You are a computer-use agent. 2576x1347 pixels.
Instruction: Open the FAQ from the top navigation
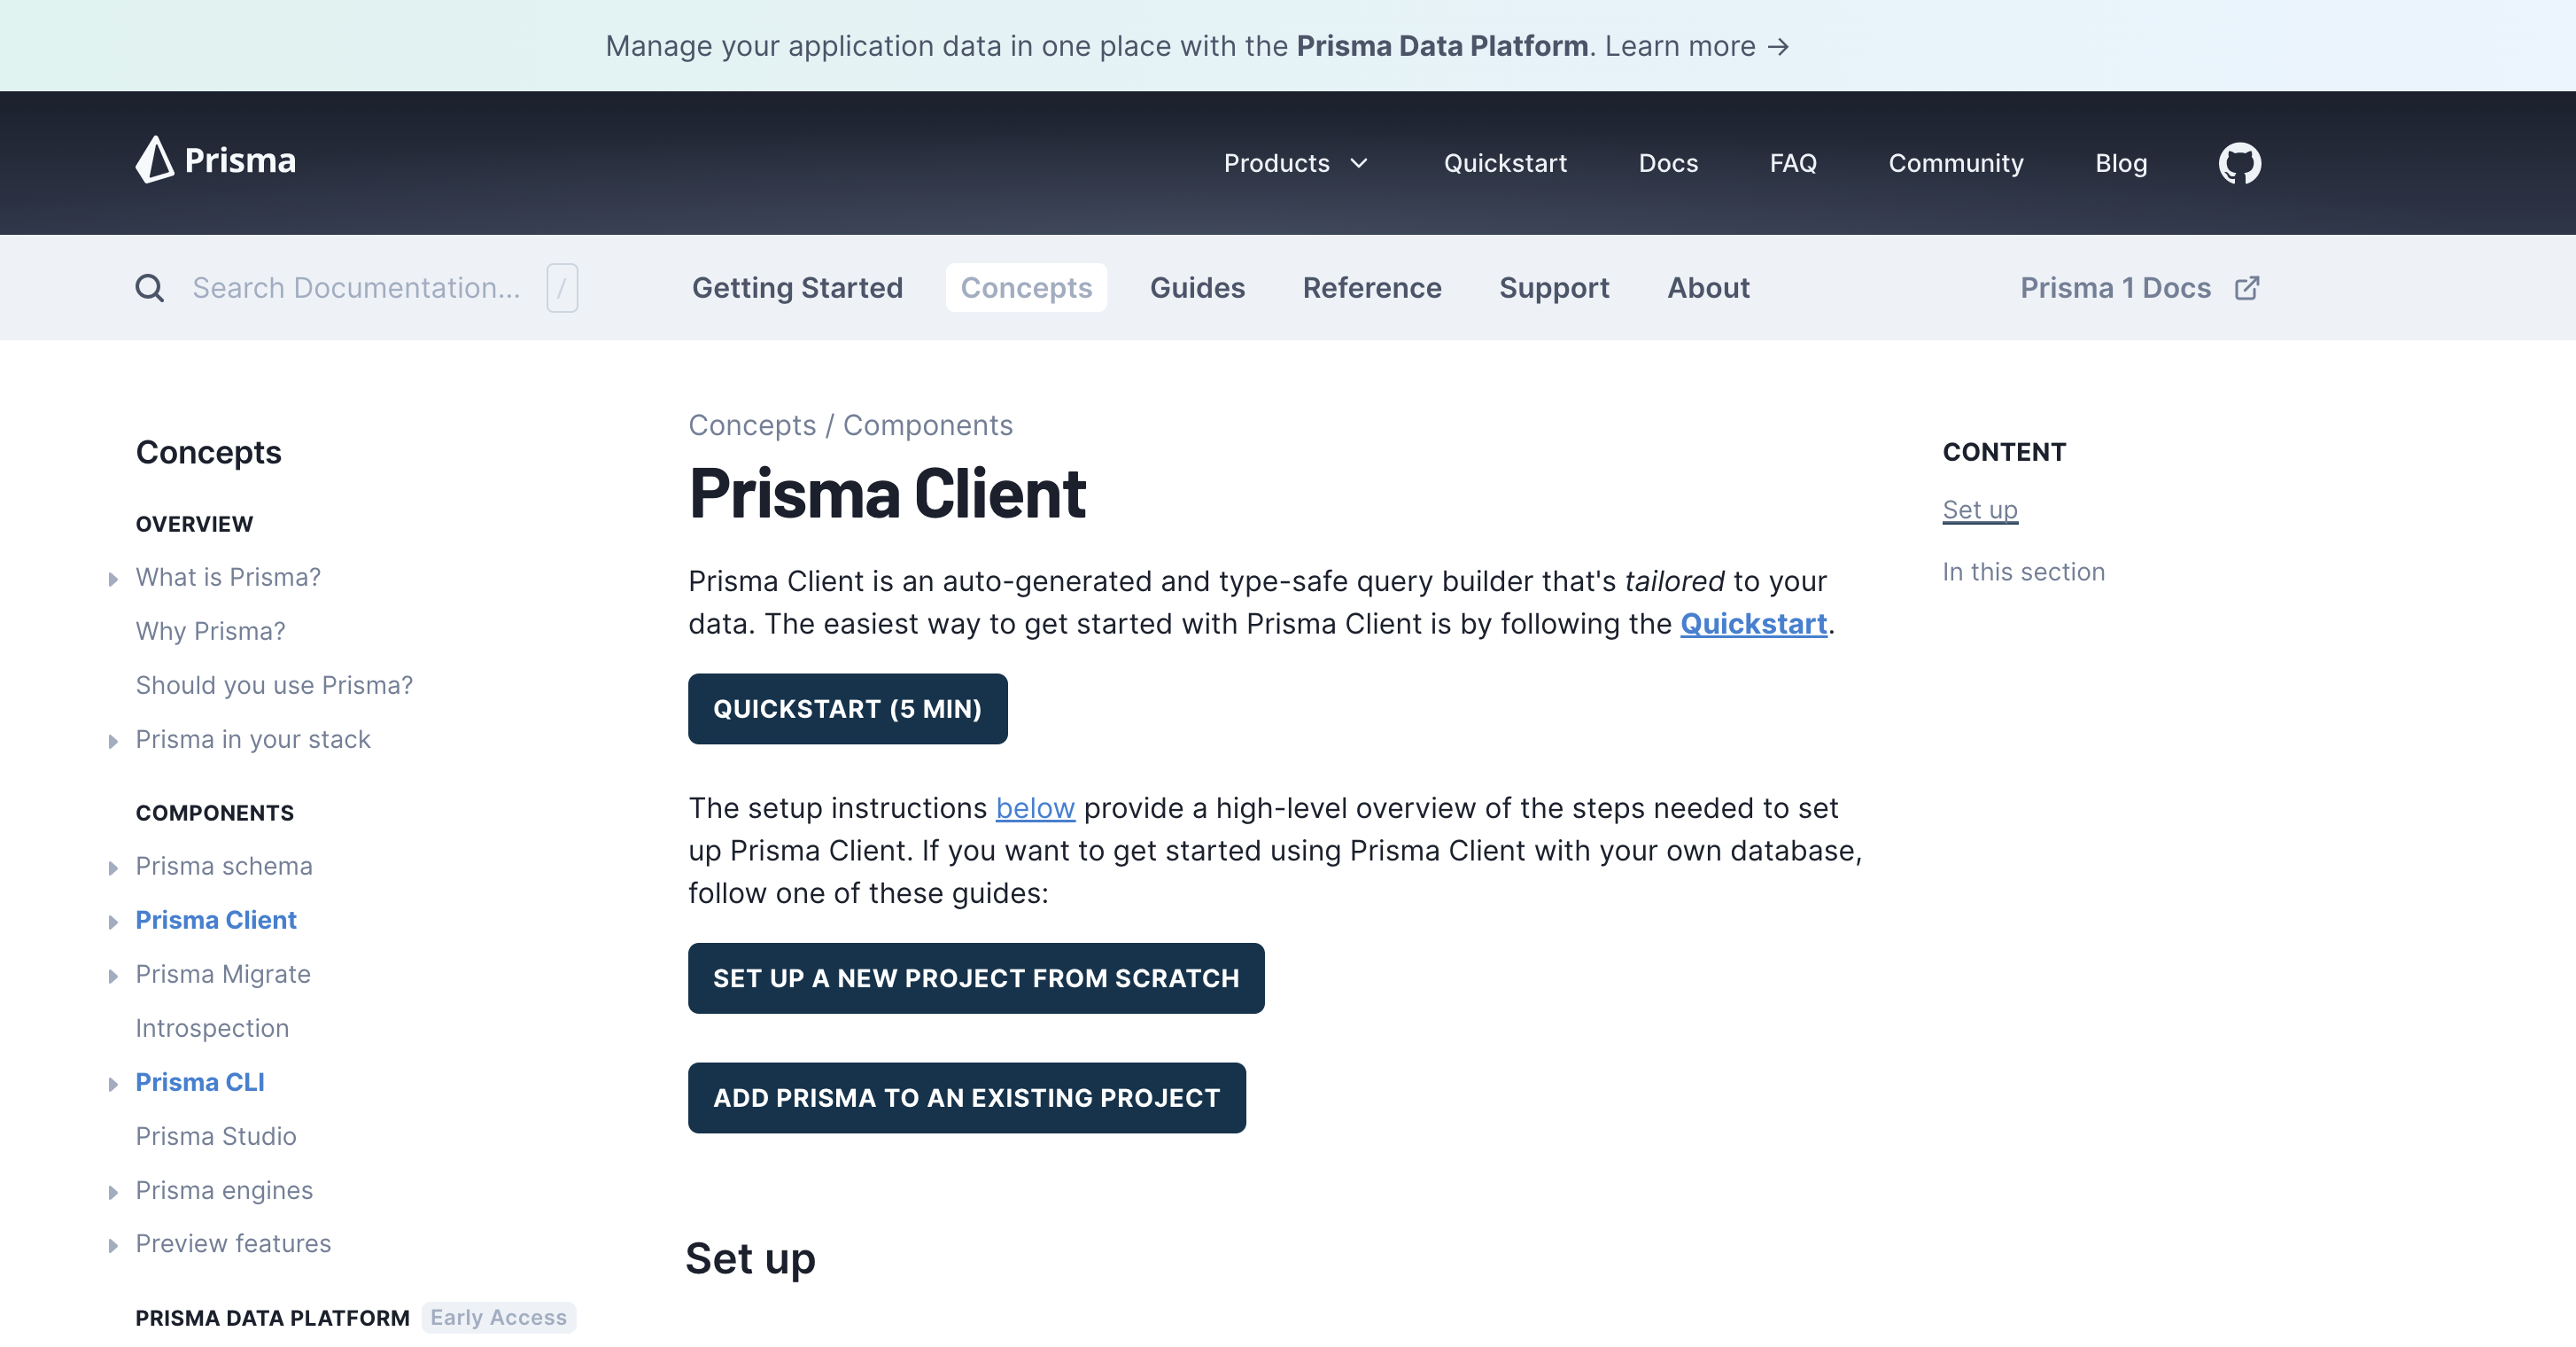[x=1793, y=163]
